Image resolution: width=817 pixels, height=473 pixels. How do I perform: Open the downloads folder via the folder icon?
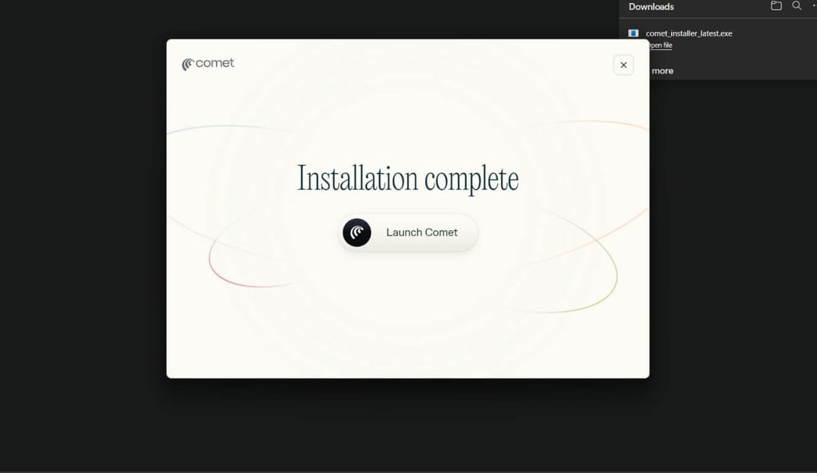coord(775,6)
